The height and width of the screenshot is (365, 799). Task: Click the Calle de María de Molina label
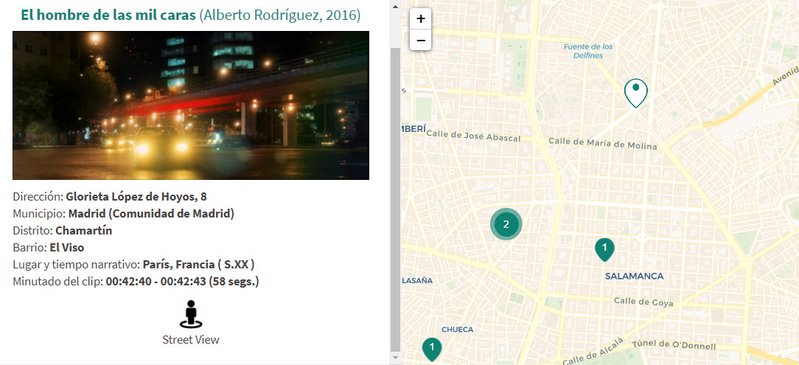pyautogui.click(x=602, y=143)
